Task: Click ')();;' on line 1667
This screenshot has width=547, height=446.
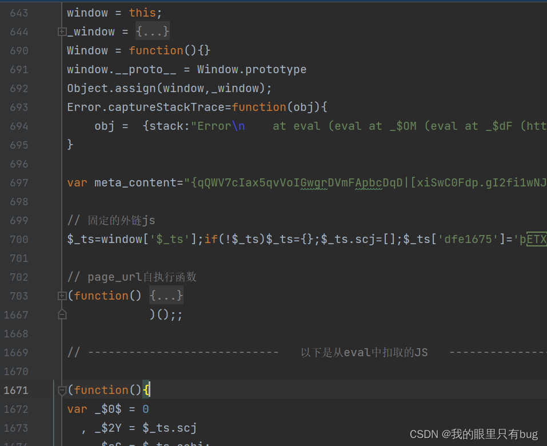Action: (166, 315)
